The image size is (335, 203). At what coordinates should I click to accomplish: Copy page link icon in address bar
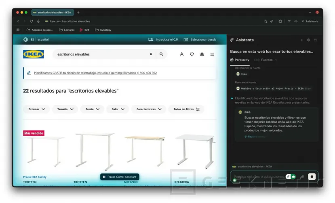(272, 21)
